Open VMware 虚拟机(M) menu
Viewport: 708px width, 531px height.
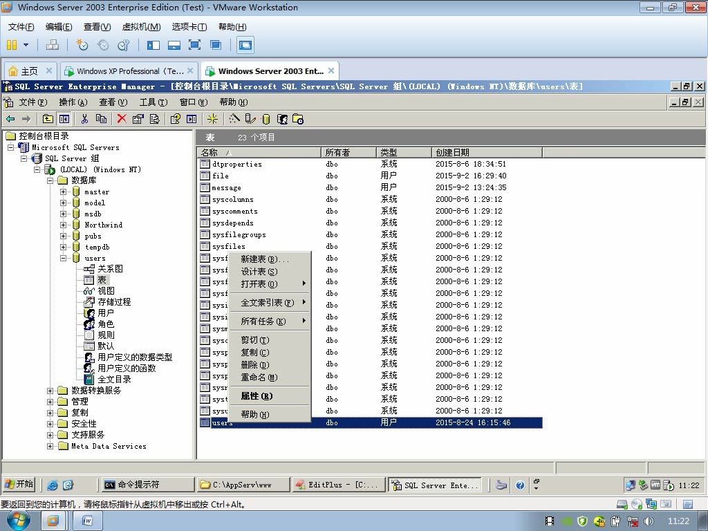click(141, 27)
